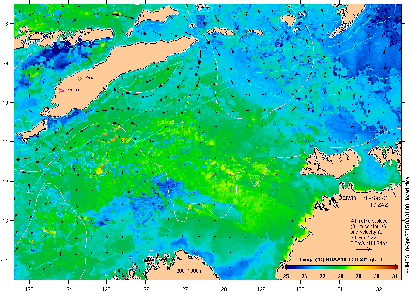Click the 'Temp. (°C) NOAA16_L3U 53% ql>=4' title
The height and width of the screenshot is (294, 411).
(x=341, y=260)
